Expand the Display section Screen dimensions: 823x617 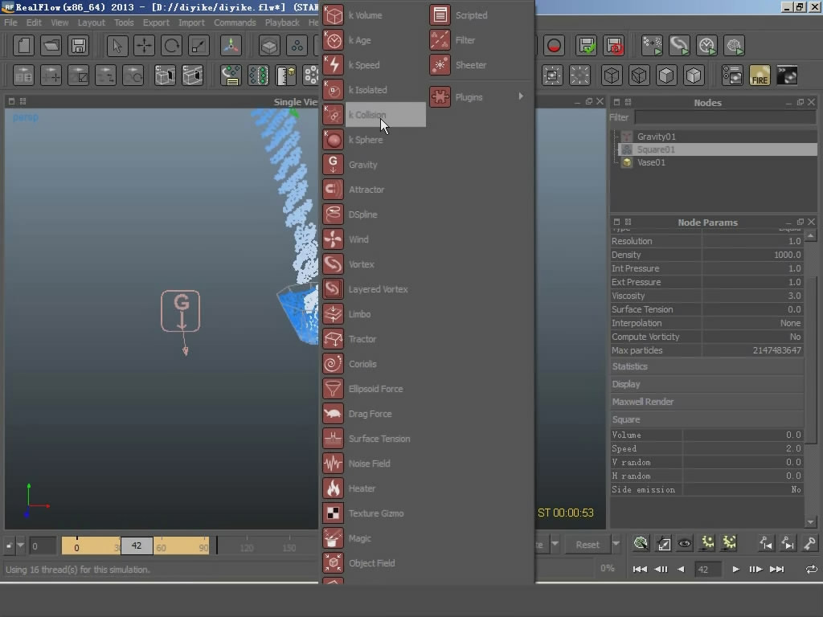(707, 384)
